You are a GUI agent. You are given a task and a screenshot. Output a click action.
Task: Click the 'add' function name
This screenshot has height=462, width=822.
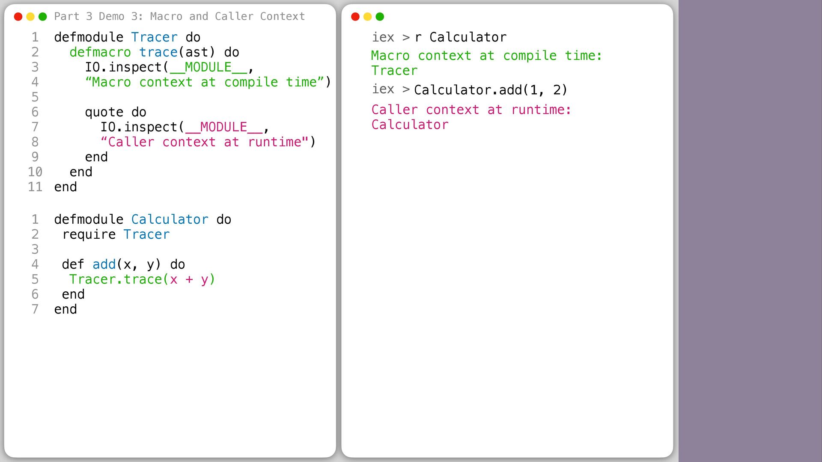104,264
